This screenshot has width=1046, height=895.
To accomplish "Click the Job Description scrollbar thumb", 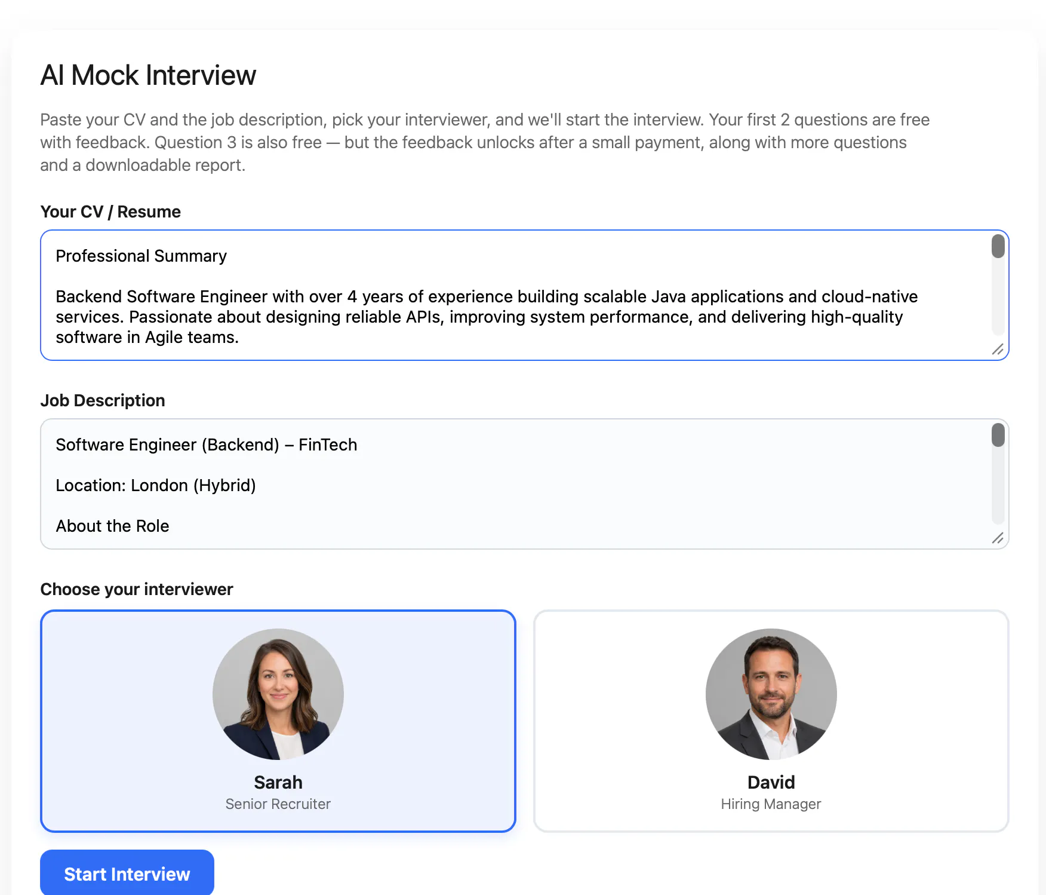I will coord(998,435).
